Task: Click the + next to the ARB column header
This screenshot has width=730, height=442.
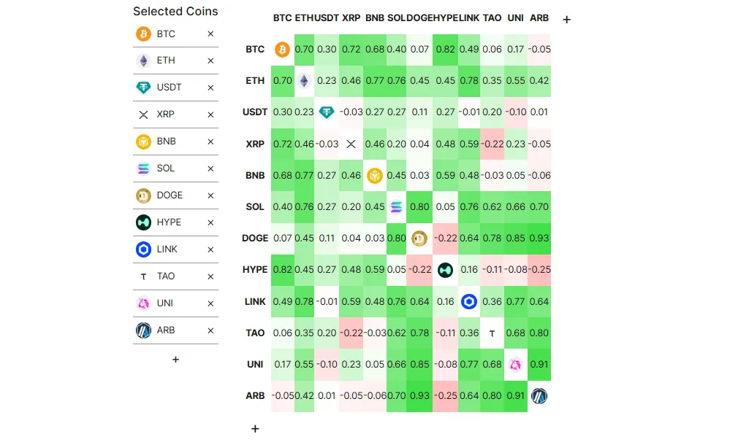Action: [566, 19]
